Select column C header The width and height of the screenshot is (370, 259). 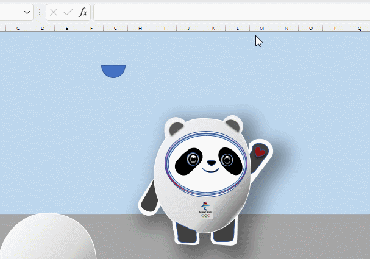click(x=18, y=28)
